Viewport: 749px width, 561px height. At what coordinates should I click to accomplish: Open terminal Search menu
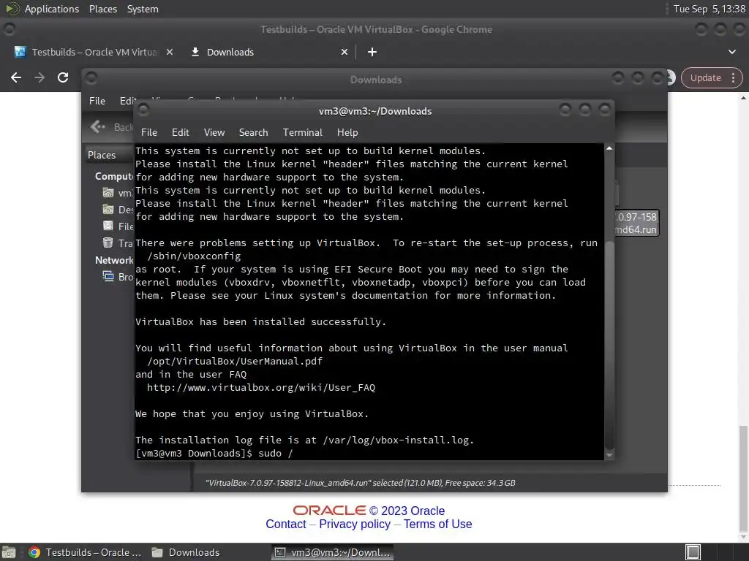pyautogui.click(x=253, y=133)
